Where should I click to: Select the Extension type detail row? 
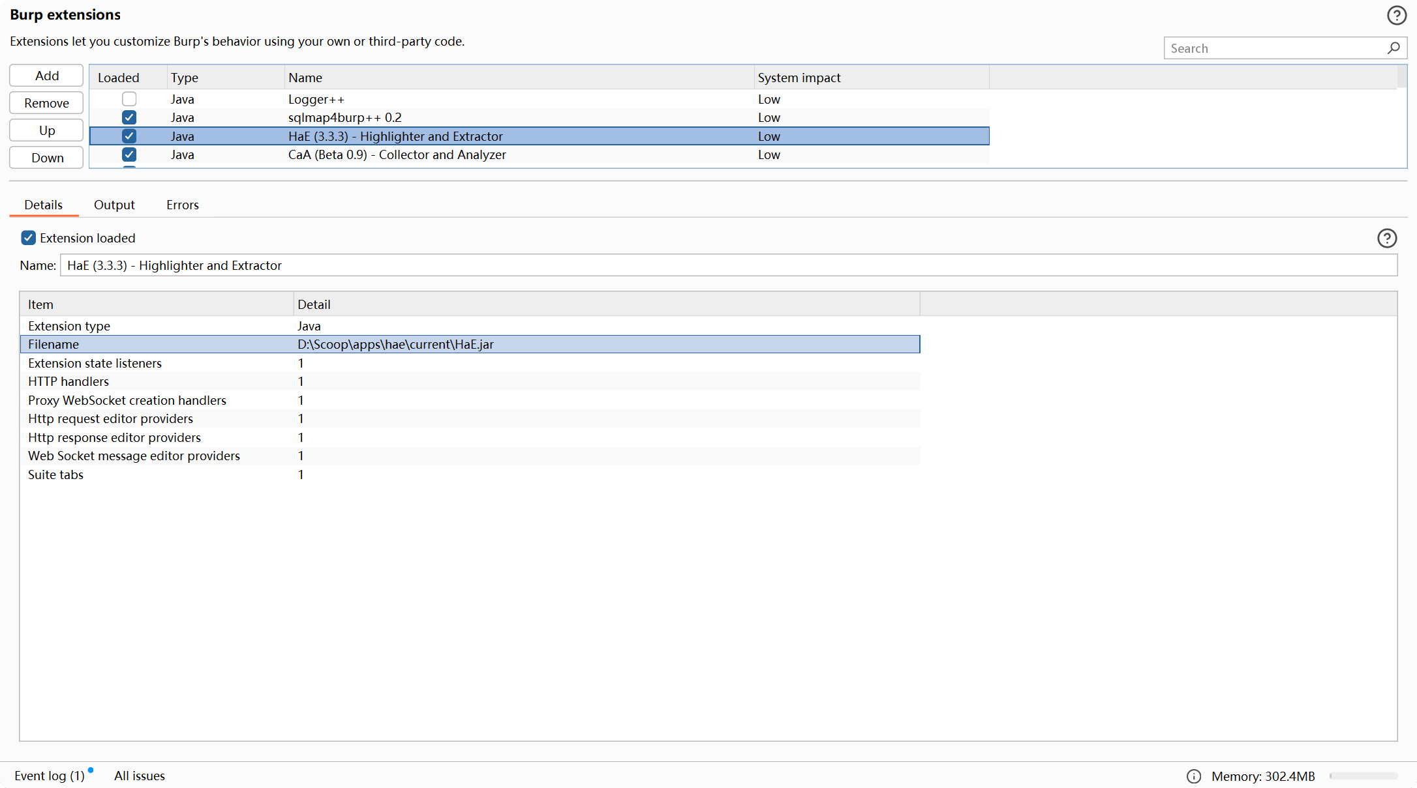coord(470,326)
